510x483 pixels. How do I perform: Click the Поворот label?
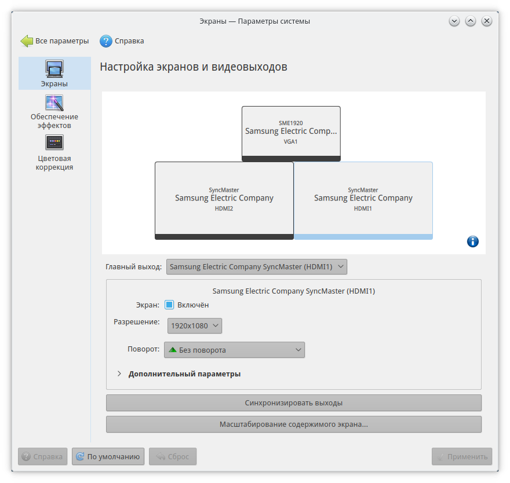(144, 349)
